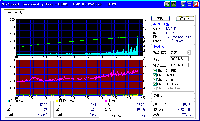Click the disc Label value ending in Data
Screen dimensions: 200x121
pyautogui.click(x=175, y=41)
